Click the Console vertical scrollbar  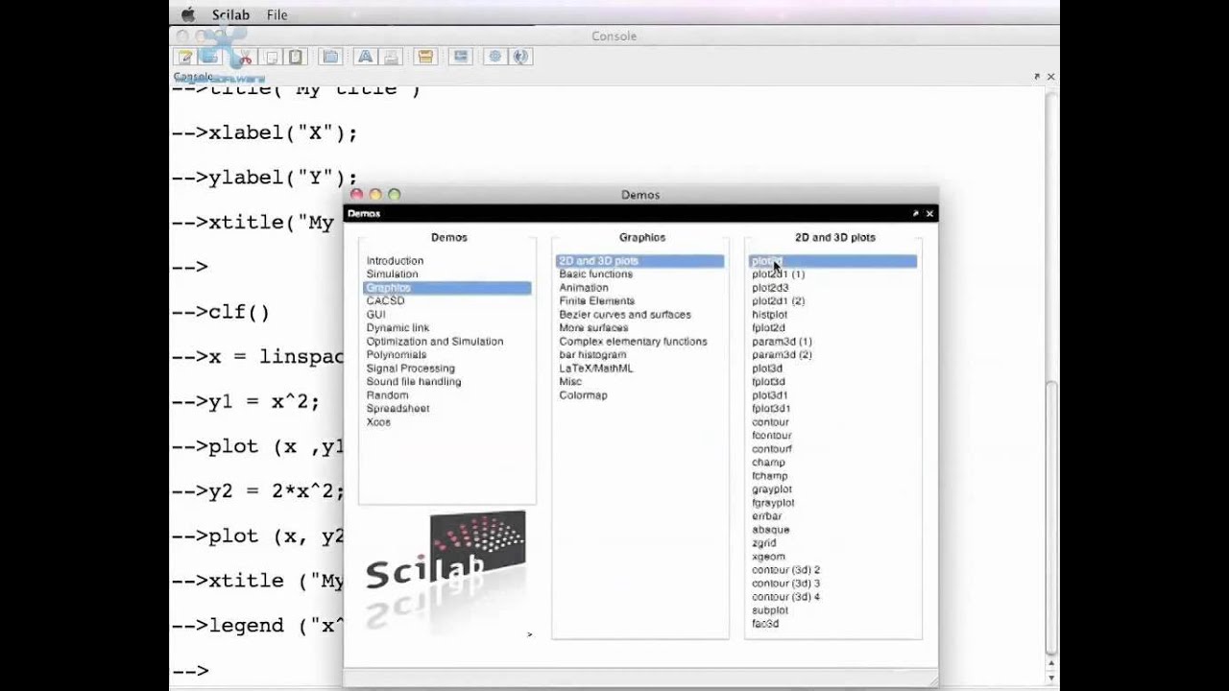(x=1051, y=518)
